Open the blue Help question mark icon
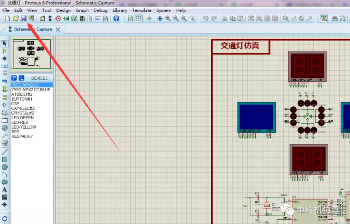 [116, 19]
